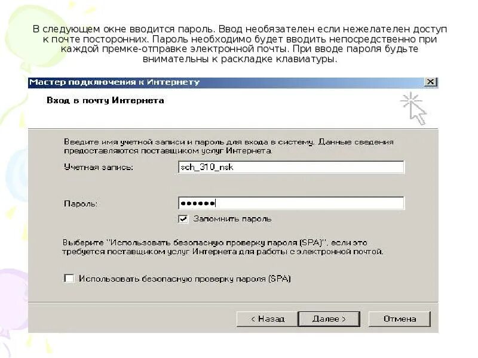Click the Запомнить пароль label text

[x=232, y=219]
